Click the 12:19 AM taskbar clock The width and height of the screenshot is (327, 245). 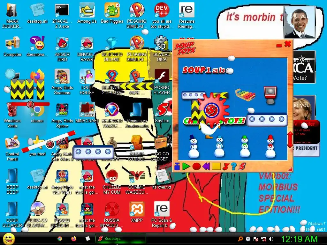pos(300,239)
